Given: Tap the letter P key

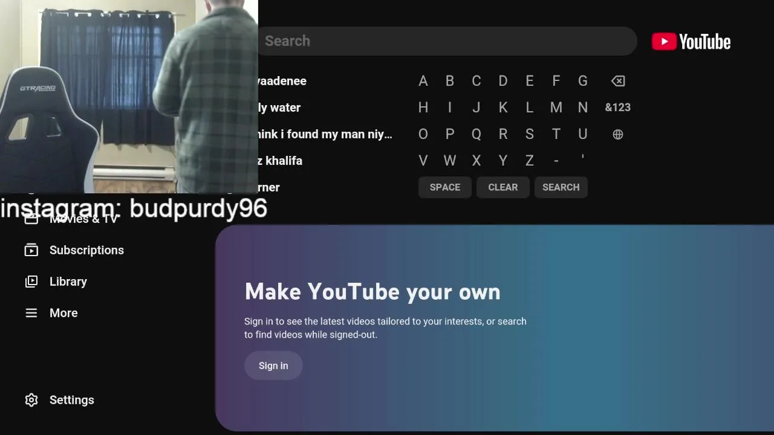Looking at the screenshot, I should (450, 134).
